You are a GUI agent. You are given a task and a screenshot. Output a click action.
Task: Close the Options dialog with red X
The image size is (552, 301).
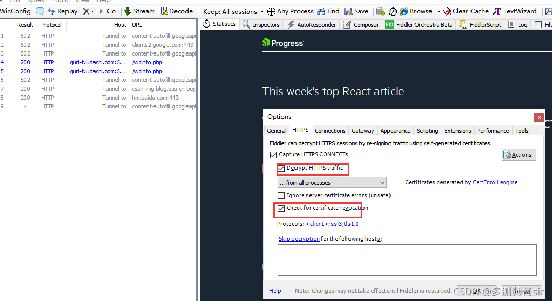[539, 117]
